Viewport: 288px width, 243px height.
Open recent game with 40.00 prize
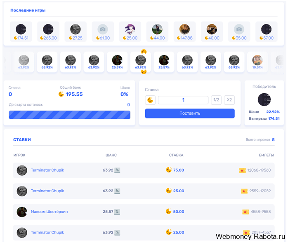pos(212,32)
